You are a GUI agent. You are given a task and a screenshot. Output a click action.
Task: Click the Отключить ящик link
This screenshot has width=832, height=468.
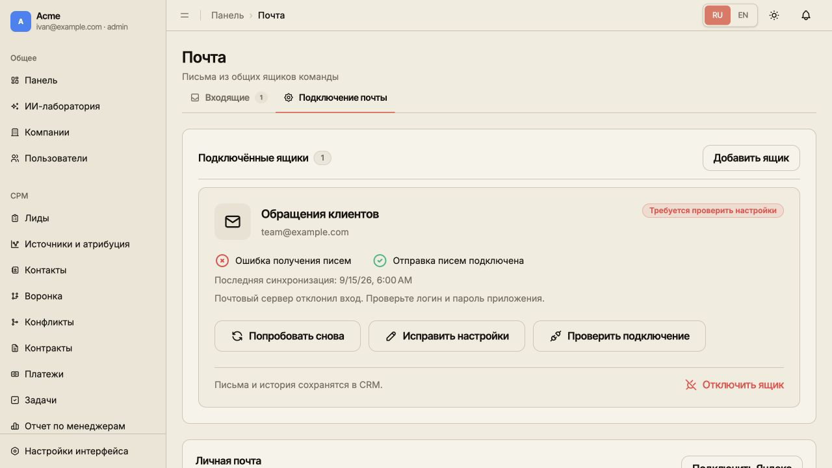(734, 385)
